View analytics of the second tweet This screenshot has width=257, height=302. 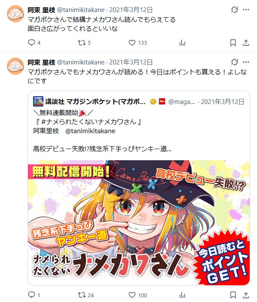[182, 295]
